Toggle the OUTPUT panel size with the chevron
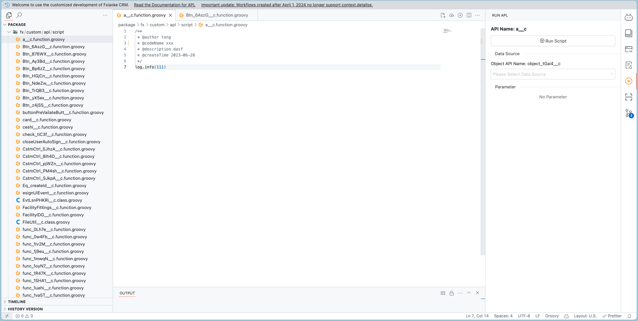This screenshot has height=321, width=638. 469,293
